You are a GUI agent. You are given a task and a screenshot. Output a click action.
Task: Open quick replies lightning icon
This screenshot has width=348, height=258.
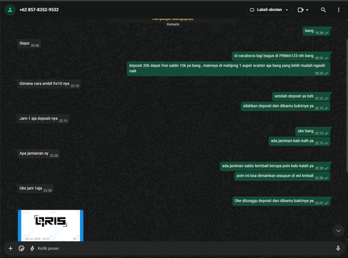coord(32,248)
